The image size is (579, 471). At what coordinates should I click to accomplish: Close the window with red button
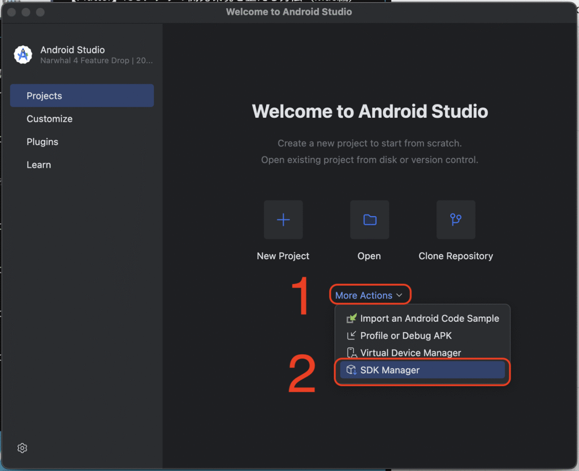click(12, 12)
